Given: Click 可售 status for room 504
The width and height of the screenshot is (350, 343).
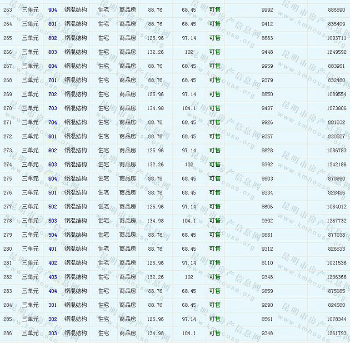Looking at the screenshot, I should (x=214, y=235).
